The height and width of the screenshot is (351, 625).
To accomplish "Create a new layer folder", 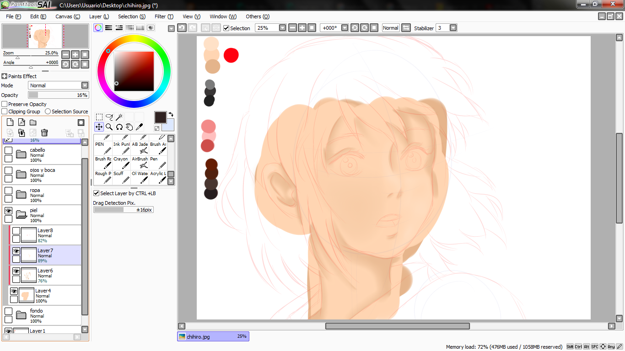I will click(33, 122).
